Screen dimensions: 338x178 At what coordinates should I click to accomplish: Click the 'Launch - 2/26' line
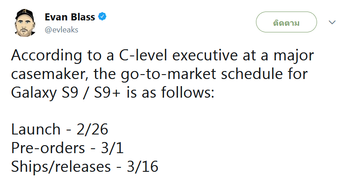[x=59, y=129]
